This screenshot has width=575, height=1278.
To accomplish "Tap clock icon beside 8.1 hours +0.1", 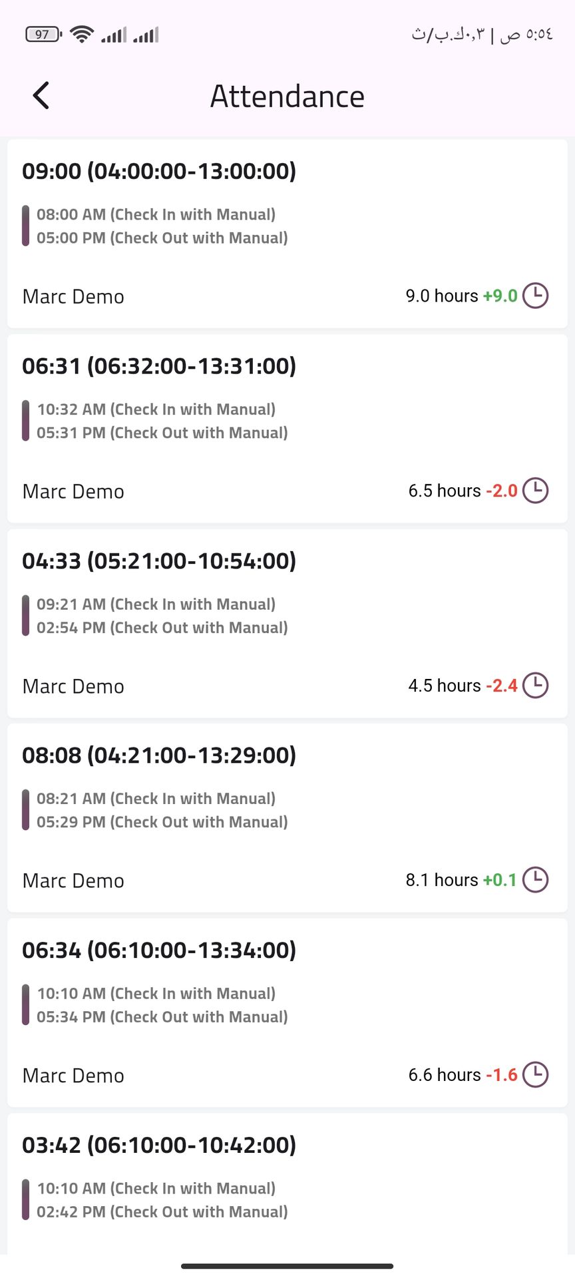I will click(x=535, y=880).
